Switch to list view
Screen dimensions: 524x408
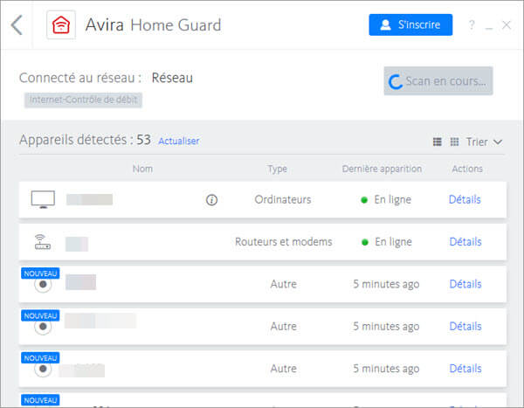438,142
